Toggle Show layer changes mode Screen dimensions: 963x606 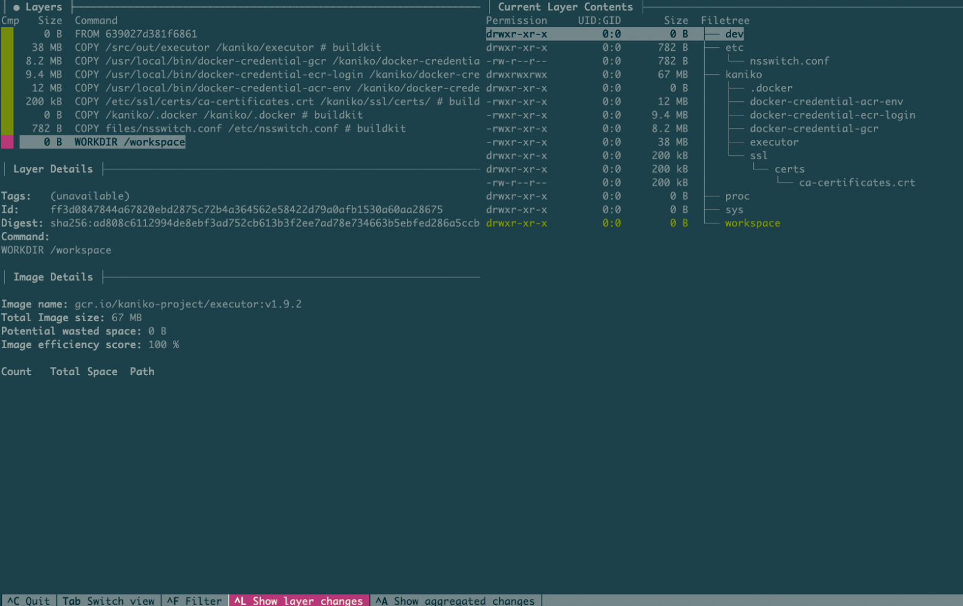[299, 600]
